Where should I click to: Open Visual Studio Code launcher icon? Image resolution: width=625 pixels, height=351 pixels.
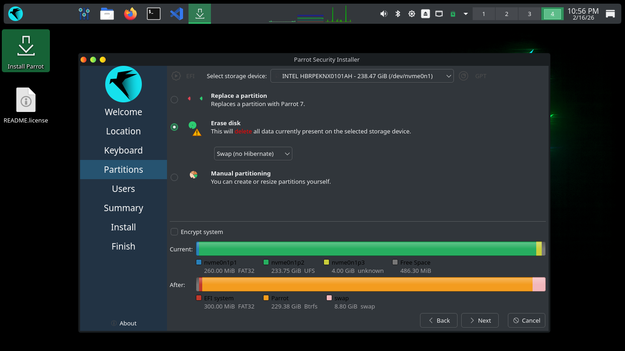tap(177, 14)
